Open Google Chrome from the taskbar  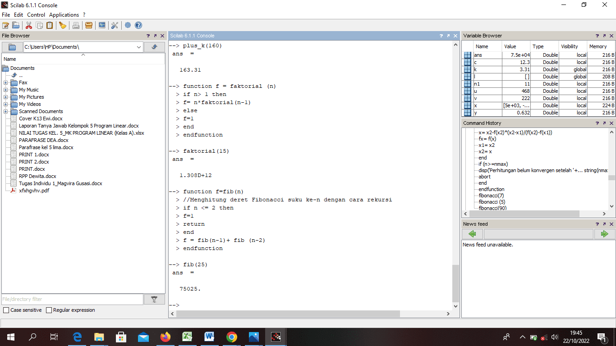[232, 337]
